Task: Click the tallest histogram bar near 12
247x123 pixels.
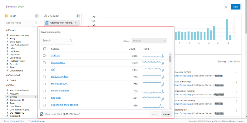Action: [227, 30]
